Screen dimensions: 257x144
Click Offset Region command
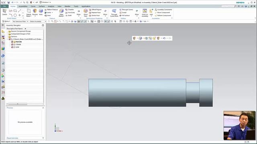[x=95, y=10]
